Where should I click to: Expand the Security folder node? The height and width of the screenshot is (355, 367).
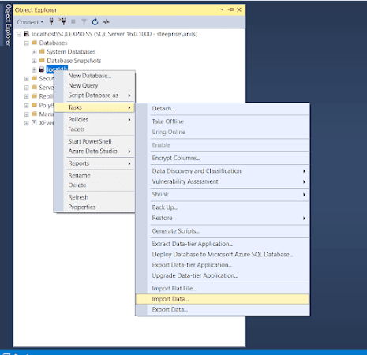click(x=26, y=79)
